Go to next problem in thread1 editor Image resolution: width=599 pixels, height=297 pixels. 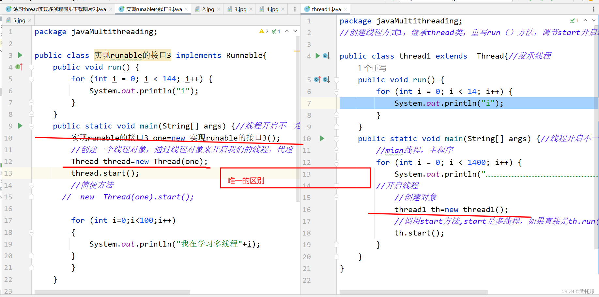pyautogui.click(x=594, y=20)
